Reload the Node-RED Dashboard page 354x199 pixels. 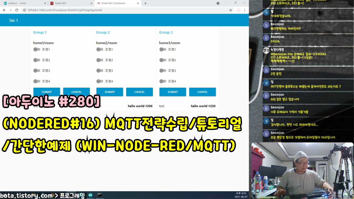coord(17,10)
